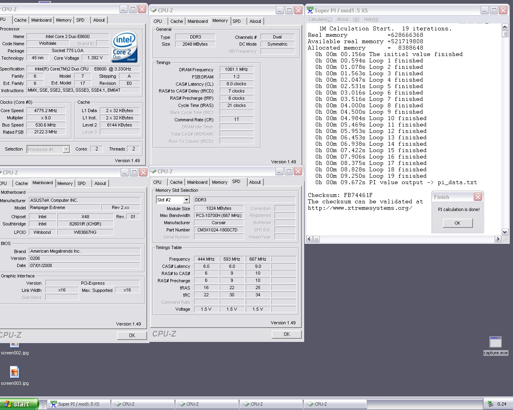Minimize the Super PI window
The width and height of the screenshot is (513, 410).
click(485, 10)
